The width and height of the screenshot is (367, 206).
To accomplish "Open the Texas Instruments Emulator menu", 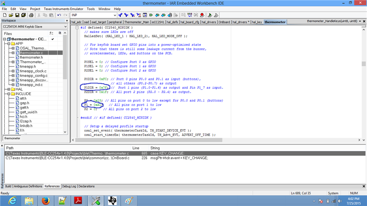I will click(64, 9).
